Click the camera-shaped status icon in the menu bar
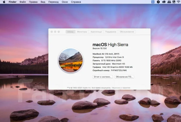The image size is (181, 122). click(174, 2)
